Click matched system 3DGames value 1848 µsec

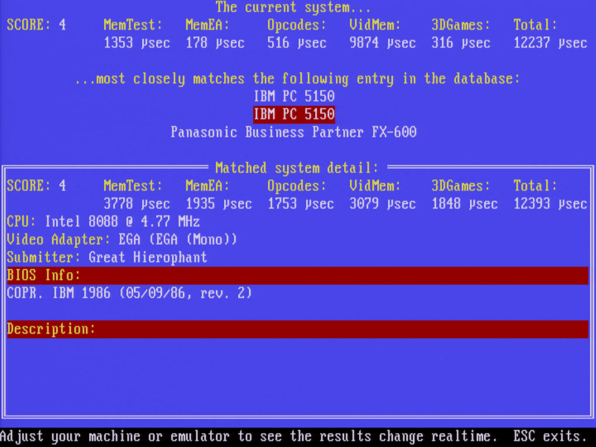[465, 204]
